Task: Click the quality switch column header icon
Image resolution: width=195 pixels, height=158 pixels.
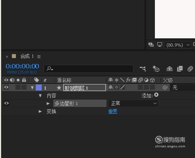Action: click(122, 80)
